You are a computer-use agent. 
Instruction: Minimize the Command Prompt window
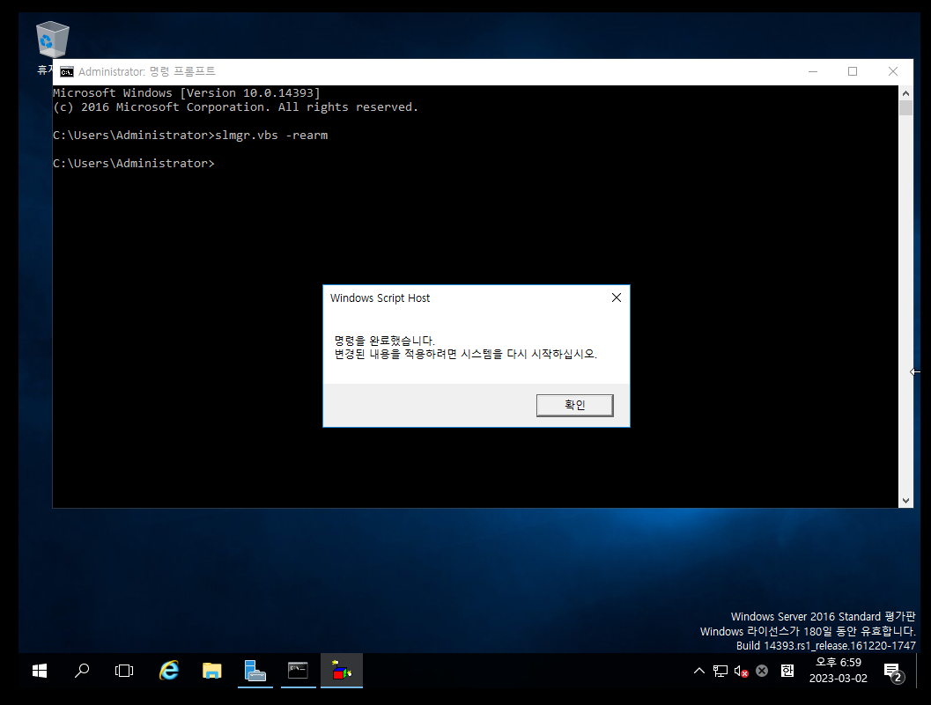(x=813, y=71)
